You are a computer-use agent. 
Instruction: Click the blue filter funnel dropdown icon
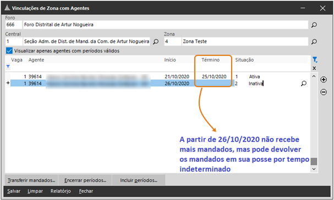pos(315,60)
